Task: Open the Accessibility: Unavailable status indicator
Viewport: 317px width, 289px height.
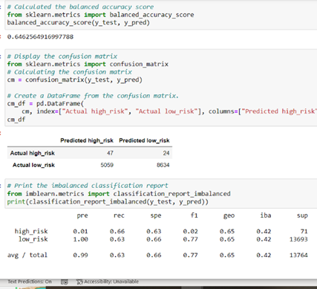Action: pyautogui.click(x=108, y=282)
